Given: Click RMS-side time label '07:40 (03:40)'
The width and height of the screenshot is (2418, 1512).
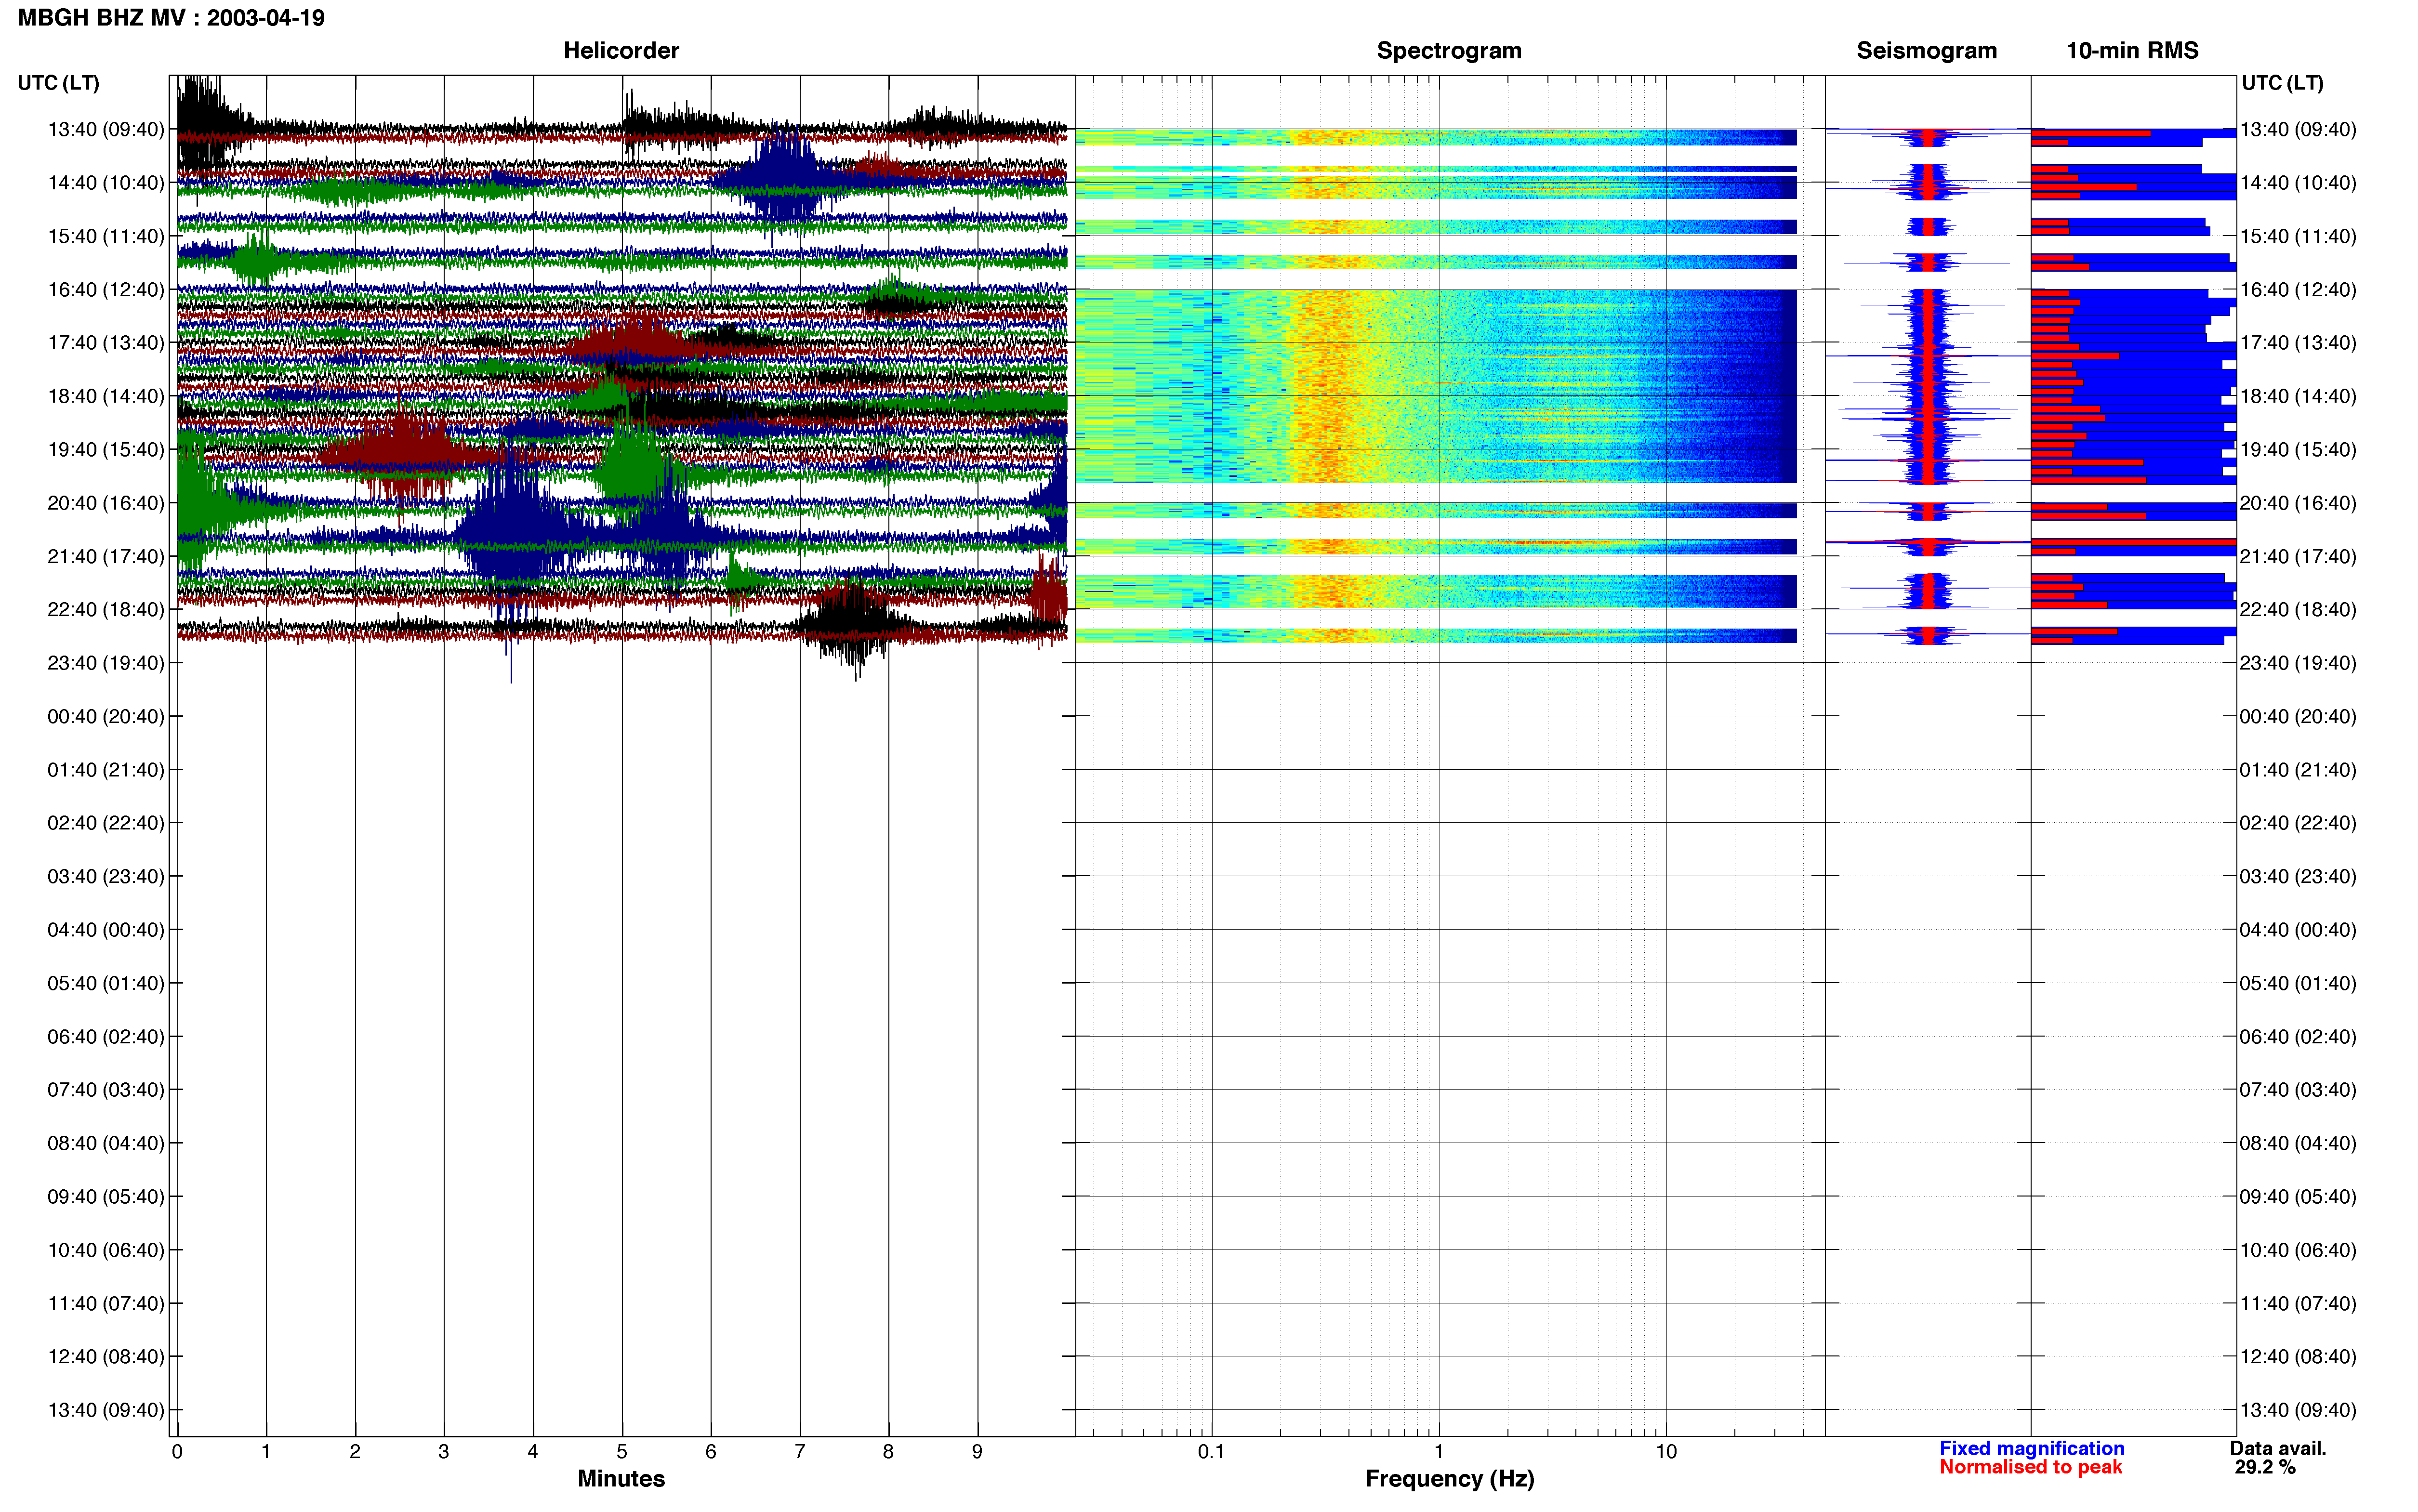Looking at the screenshot, I should [2298, 1090].
